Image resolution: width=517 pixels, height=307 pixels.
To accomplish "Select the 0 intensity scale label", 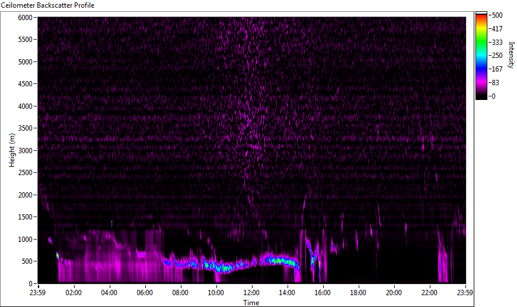I will click(494, 96).
